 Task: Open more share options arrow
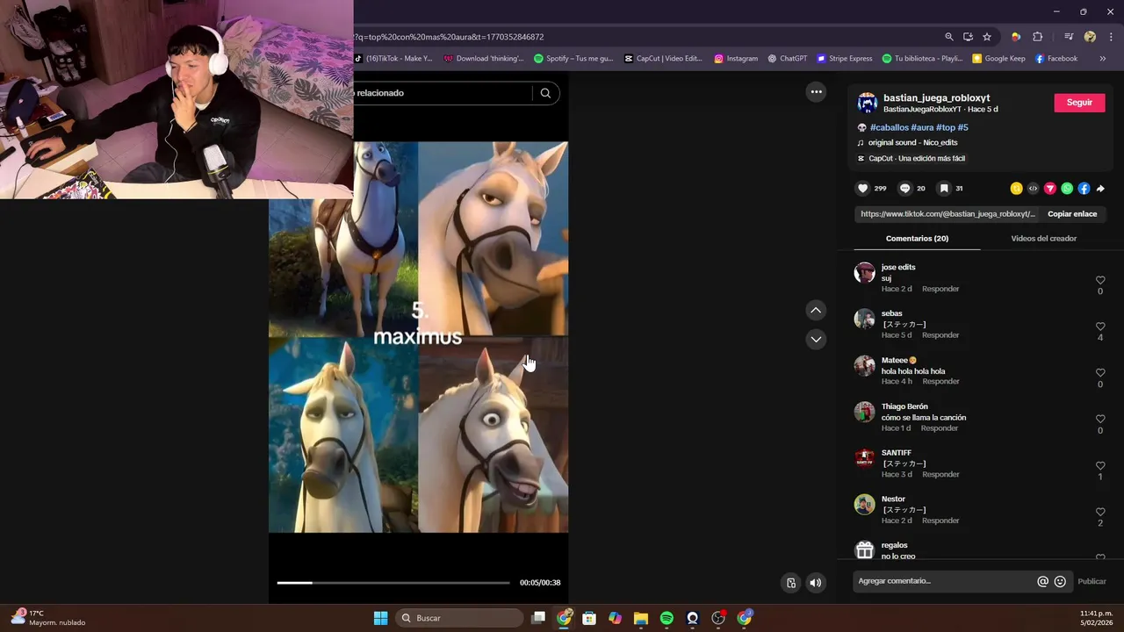(x=1100, y=189)
